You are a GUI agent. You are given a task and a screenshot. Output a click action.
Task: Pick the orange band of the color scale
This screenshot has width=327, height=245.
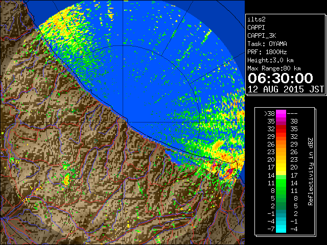(281, 148)
